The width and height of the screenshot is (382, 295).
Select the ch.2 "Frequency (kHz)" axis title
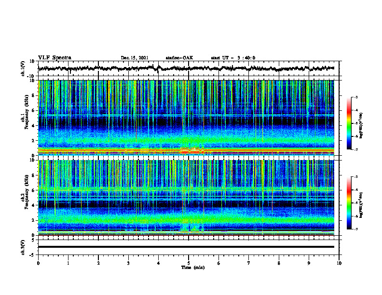[x=27, y=192]
